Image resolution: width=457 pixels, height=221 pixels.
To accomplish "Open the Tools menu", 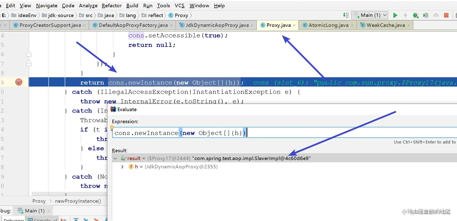I will [x=164, y=5].
